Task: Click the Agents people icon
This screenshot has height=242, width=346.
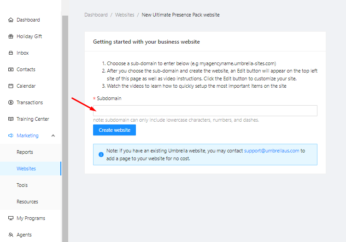Action: click(x=11, y=235)
